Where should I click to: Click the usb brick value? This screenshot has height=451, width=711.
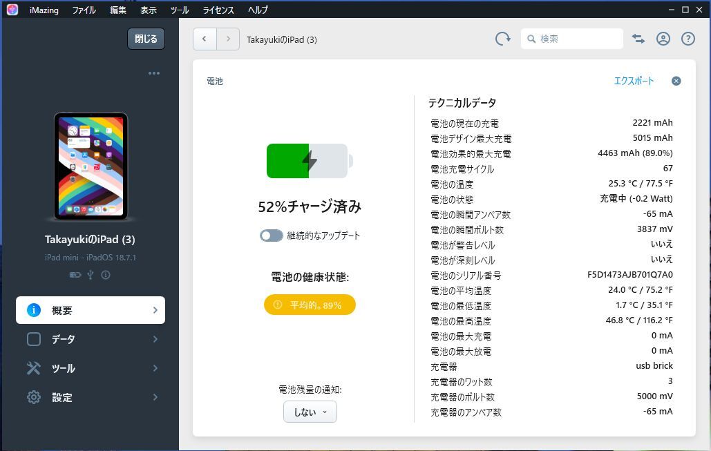point(654,366)
